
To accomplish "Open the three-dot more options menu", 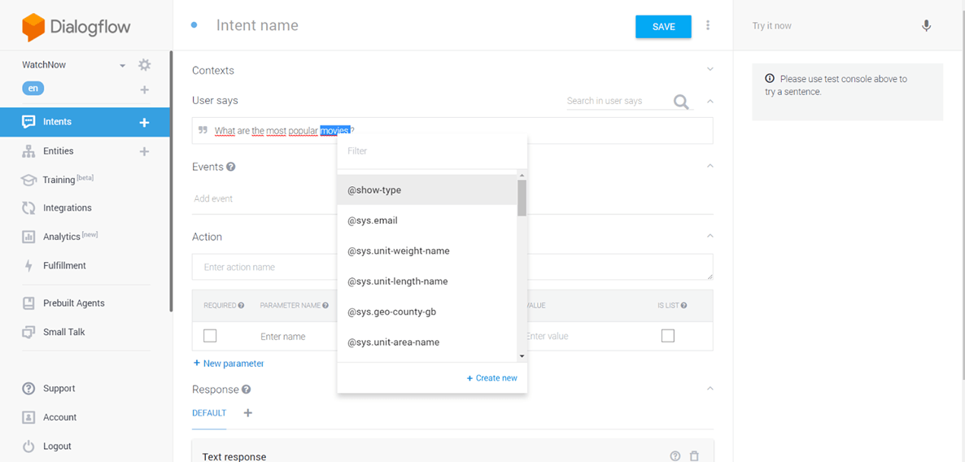I will click(x=708, y=26).
